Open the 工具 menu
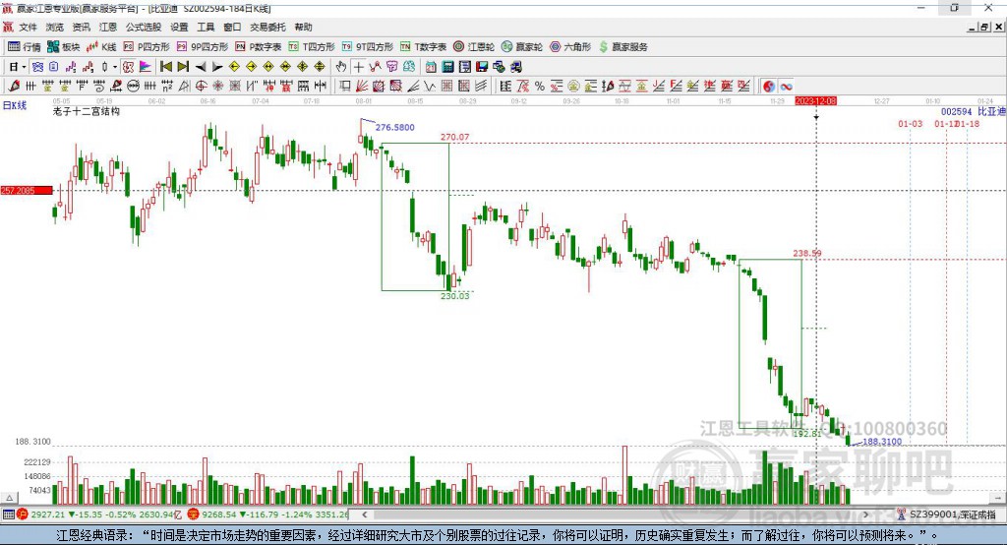 (206, 27)
